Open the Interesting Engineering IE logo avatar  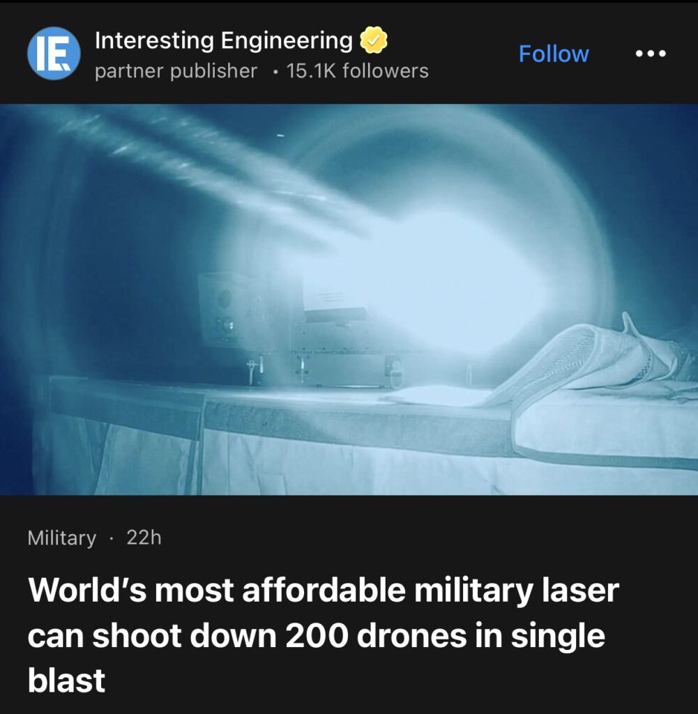tap(54, 54)
